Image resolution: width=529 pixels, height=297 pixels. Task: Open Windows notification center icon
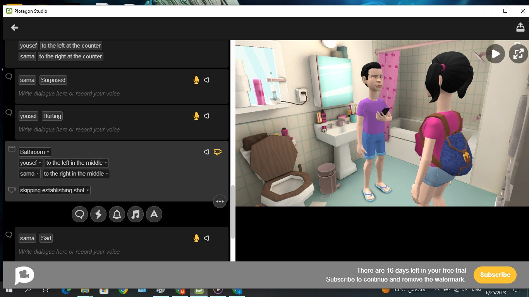tap(516, 290)
